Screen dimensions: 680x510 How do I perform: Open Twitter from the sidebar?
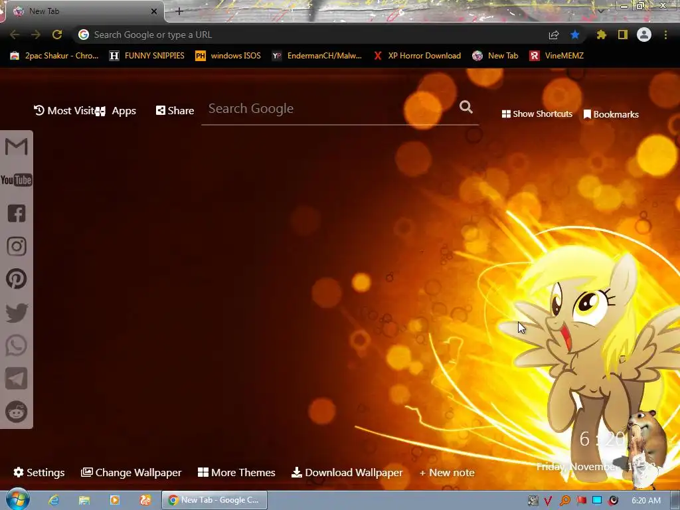(17, 313)
